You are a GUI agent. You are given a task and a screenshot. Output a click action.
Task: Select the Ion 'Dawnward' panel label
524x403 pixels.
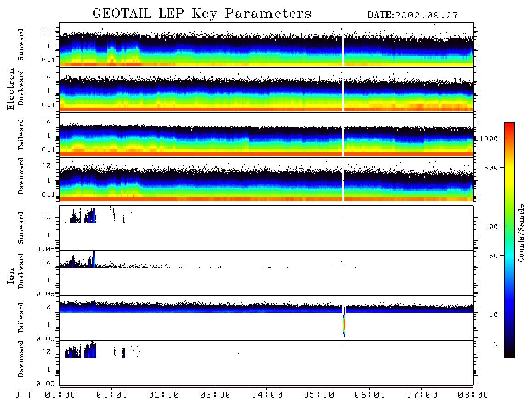click(21, 359)
